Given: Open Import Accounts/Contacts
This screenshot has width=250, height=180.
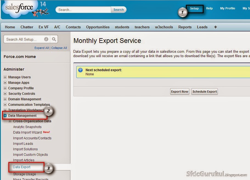Looking at the screenshot, I should [x=32, y=138].
